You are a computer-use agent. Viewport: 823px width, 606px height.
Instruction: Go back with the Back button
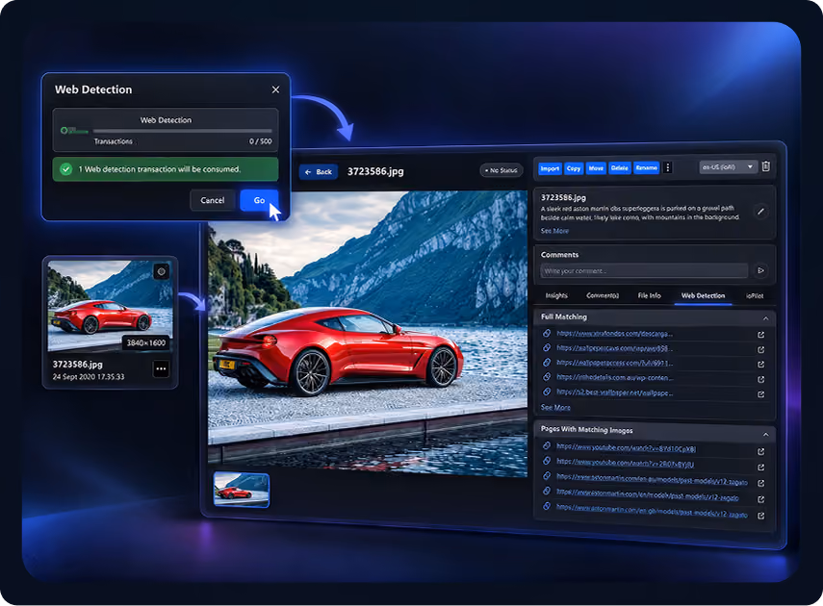click(x=319, y=171)
